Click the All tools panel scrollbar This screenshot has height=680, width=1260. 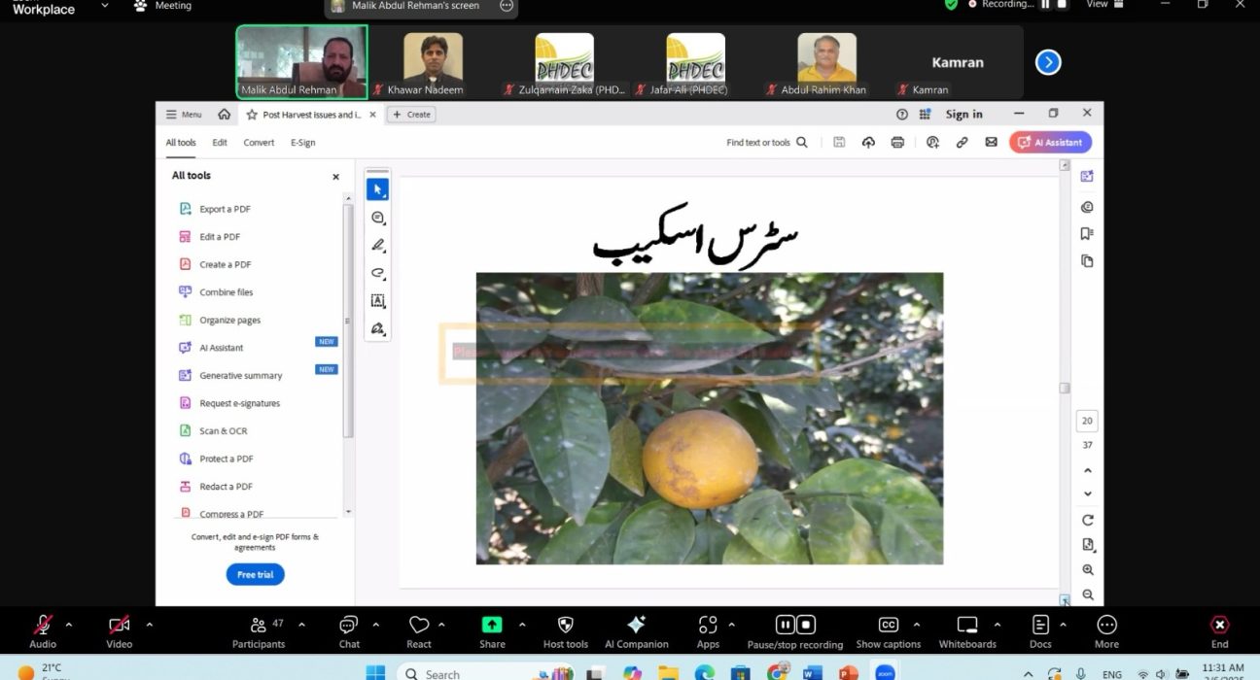[x=348, y=321]
